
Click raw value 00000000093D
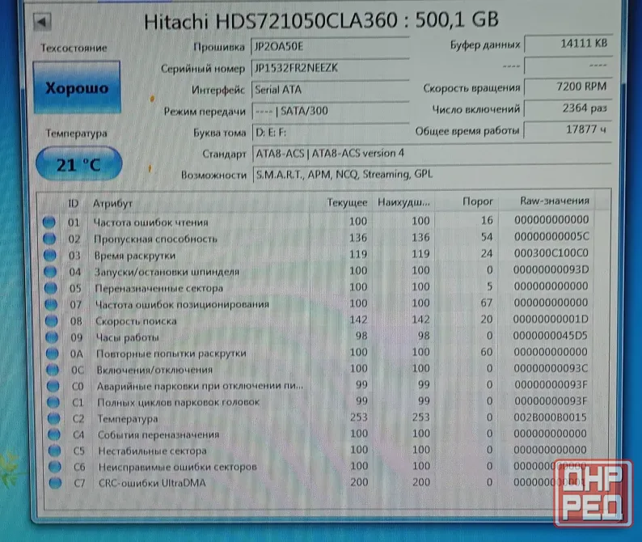pos(551,269)
